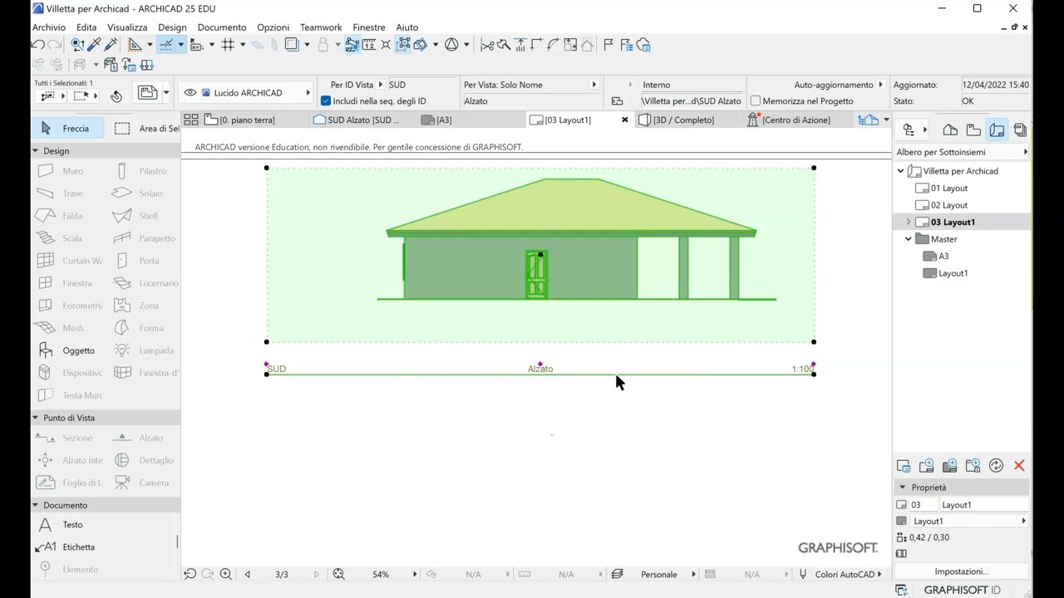1064x598 pixels.
Task: Click the Layout1 name input field
Action: (x=984, y=505)
